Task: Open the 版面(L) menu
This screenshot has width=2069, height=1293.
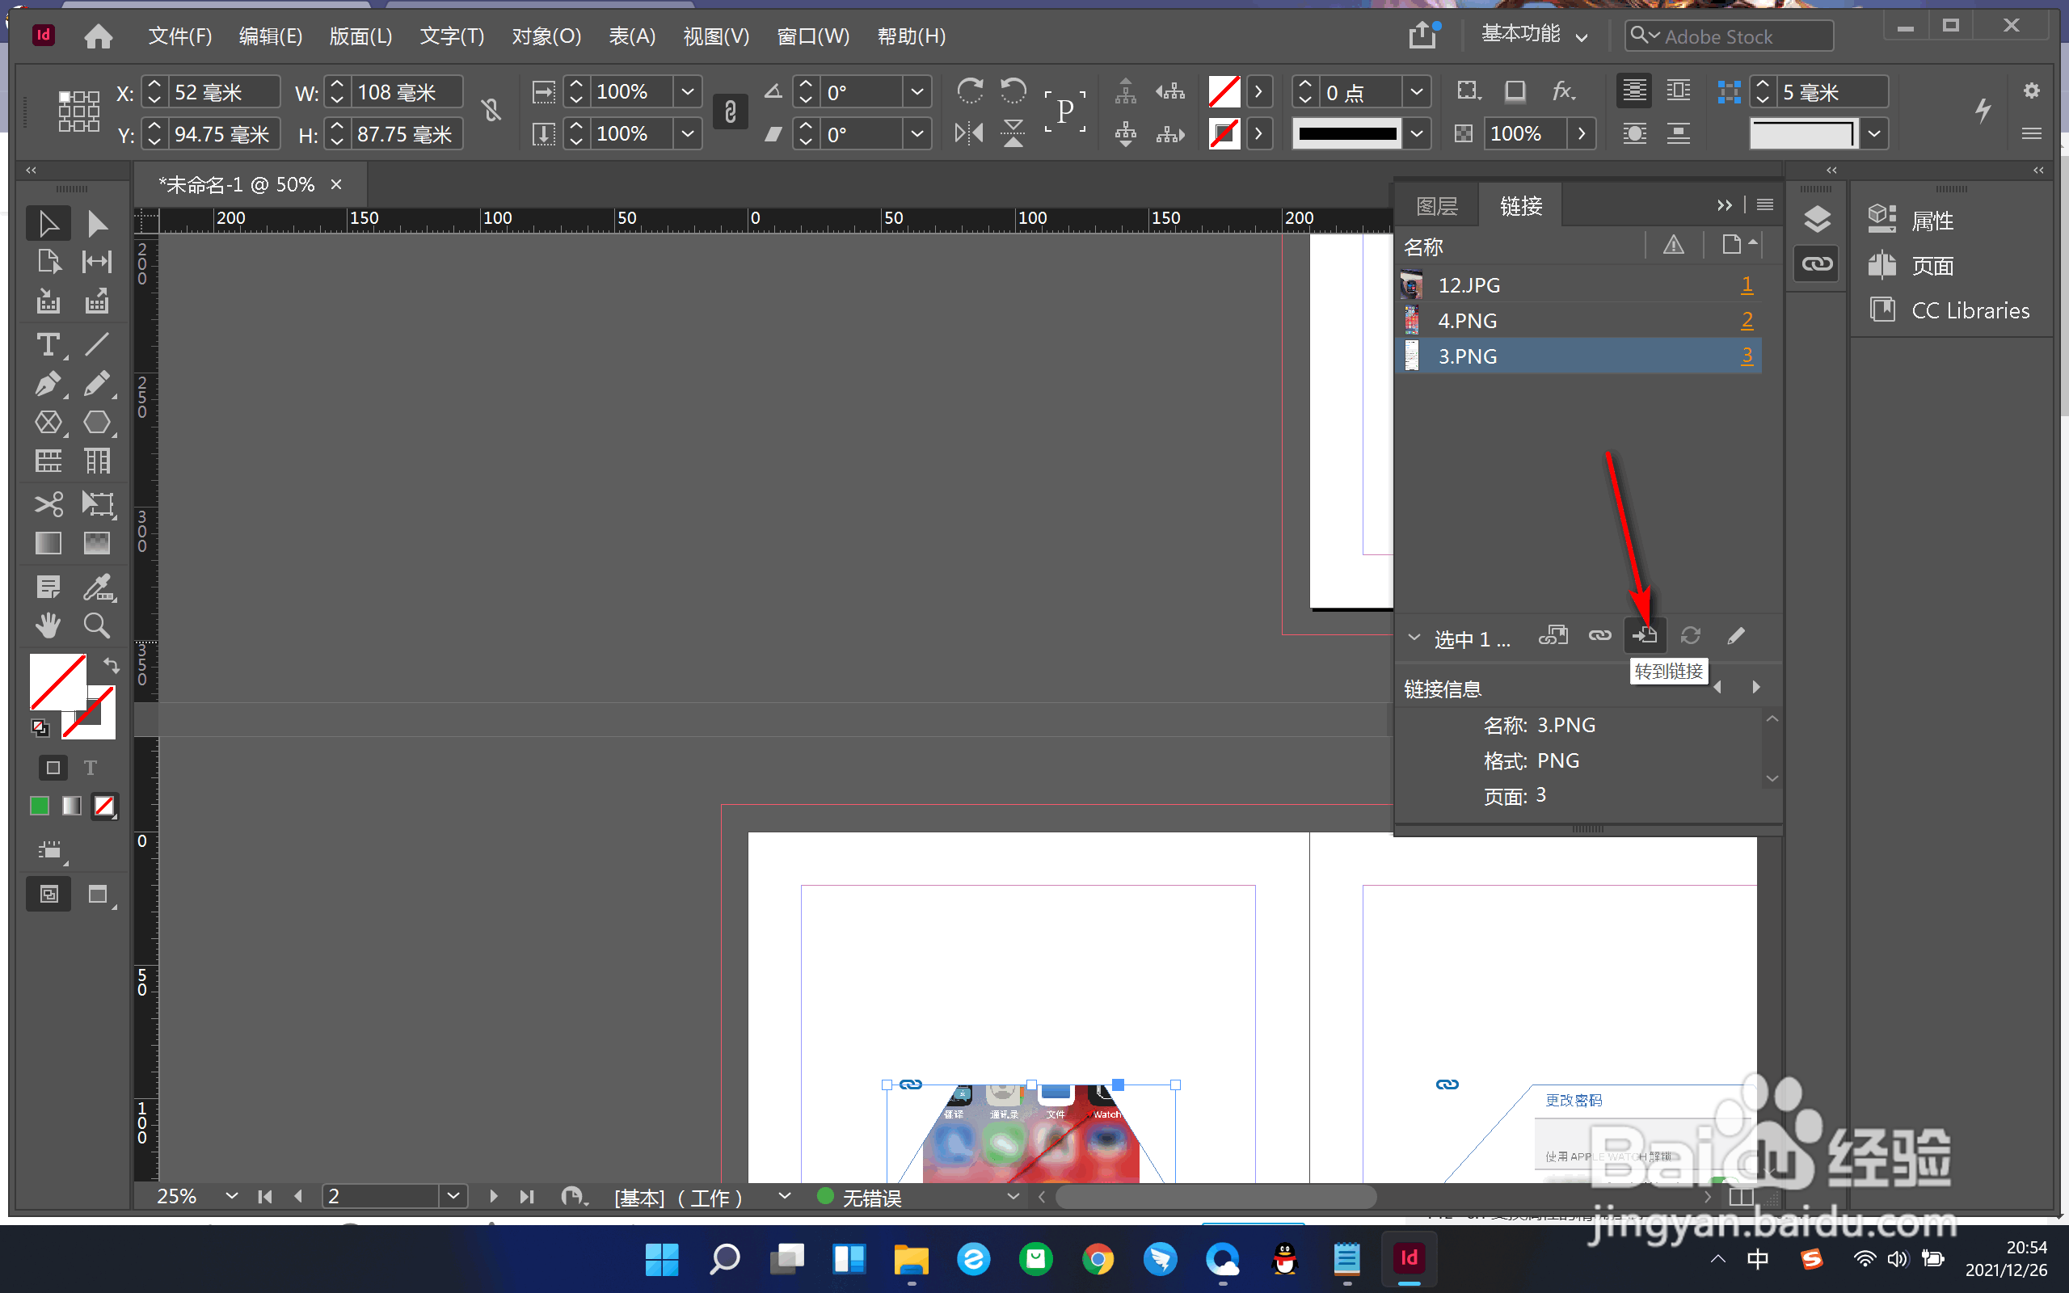Action: pyautogui.click(x=360, y=36)
